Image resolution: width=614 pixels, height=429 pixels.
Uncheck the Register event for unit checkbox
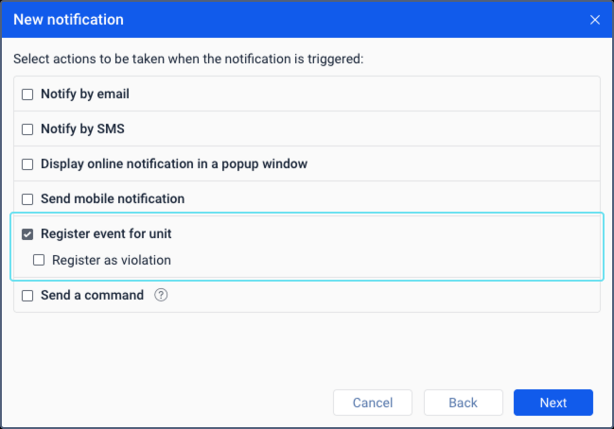click(x=27, y=234)
